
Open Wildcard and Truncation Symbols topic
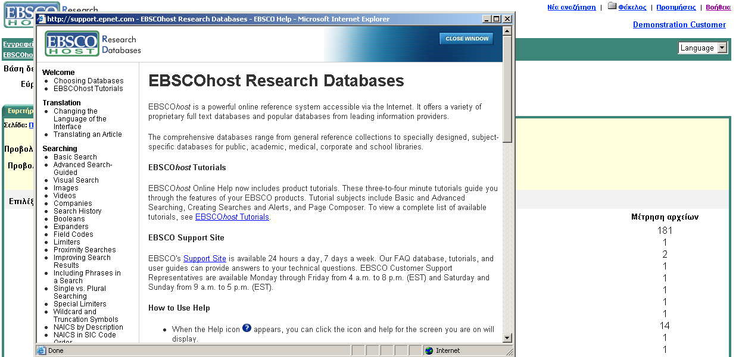pos(86,315)
